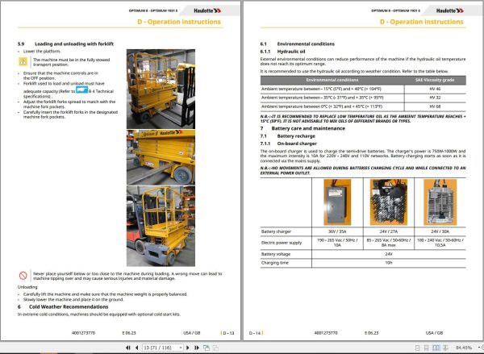Click the 'Battery charger' row label
Image resolution: width=484 pixels, height=354 pixels.
coord(276,231)
